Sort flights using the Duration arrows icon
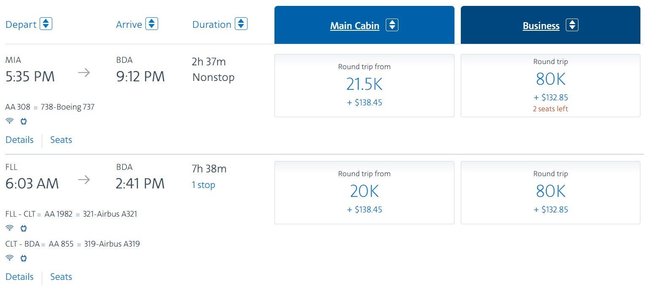This screenshot has height=290, width=648. [x=241, y=24]
